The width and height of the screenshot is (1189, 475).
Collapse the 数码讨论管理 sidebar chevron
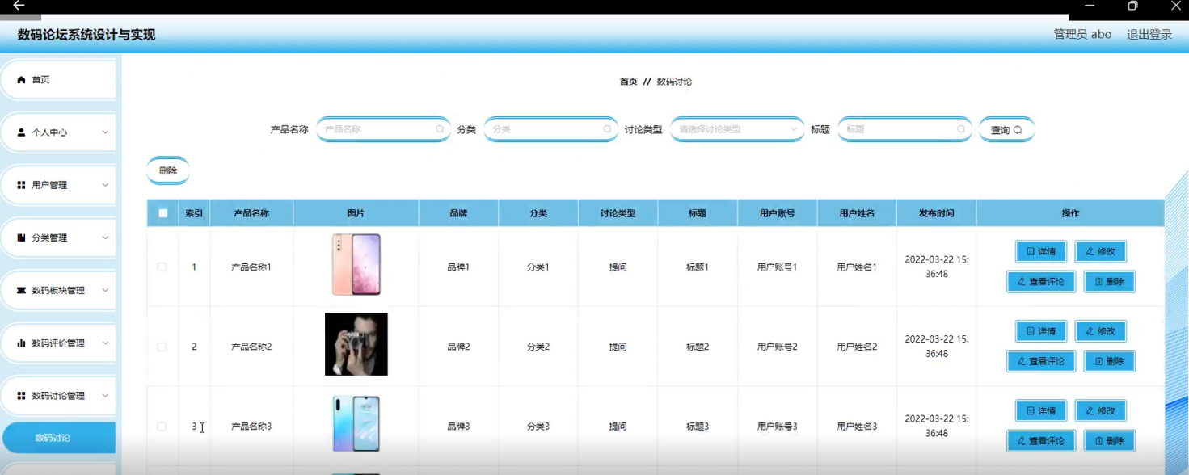(x=105, y=396)
